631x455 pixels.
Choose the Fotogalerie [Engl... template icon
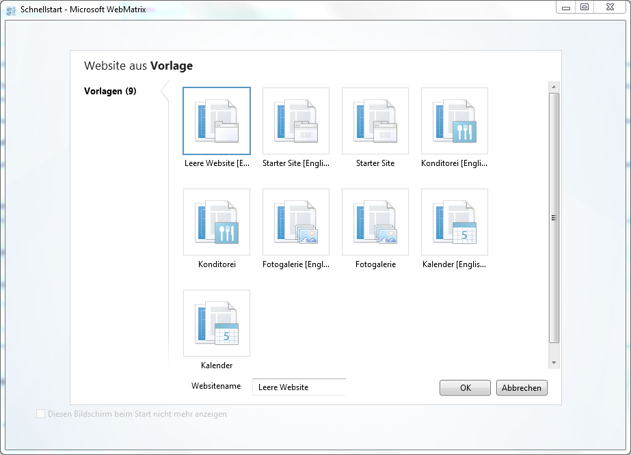(x=296, y=222)
